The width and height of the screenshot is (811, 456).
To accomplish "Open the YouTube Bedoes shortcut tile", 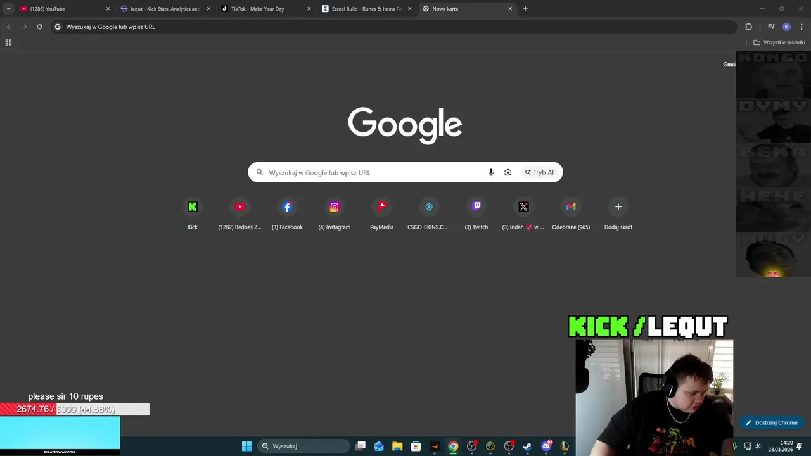I will [239, 214].
